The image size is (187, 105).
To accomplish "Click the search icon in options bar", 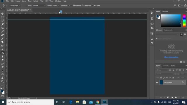I will pos(175,6).
